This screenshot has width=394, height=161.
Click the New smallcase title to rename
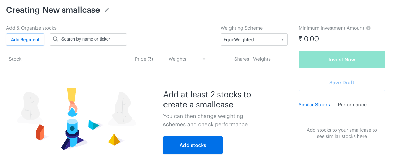click(x=71, y=10)
